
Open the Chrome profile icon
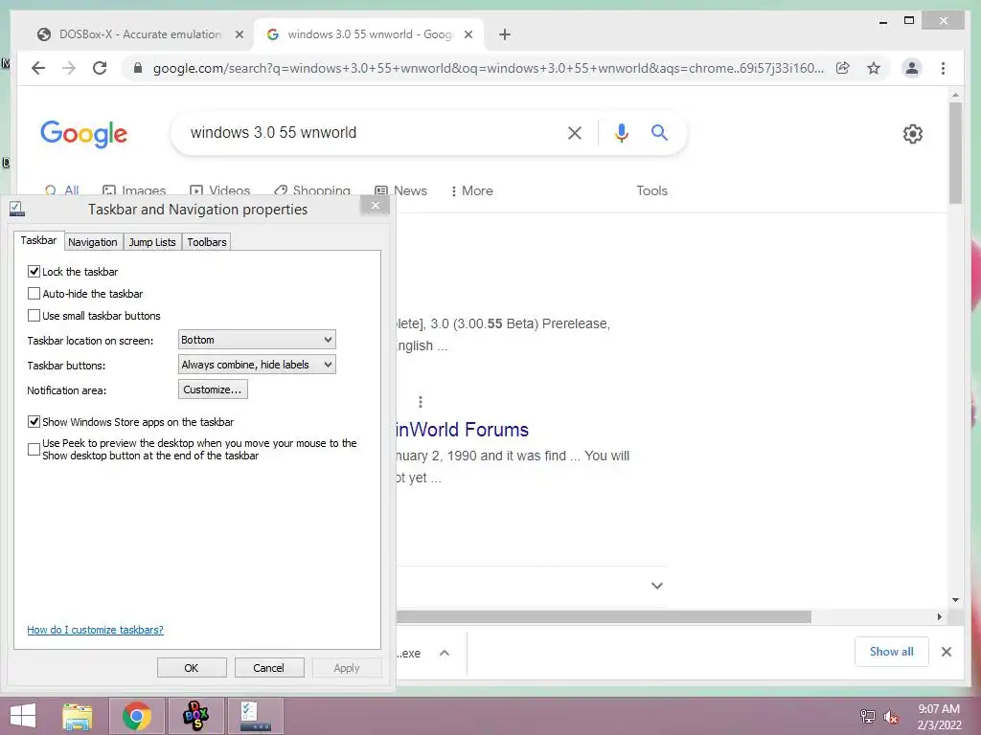point(912,68)
